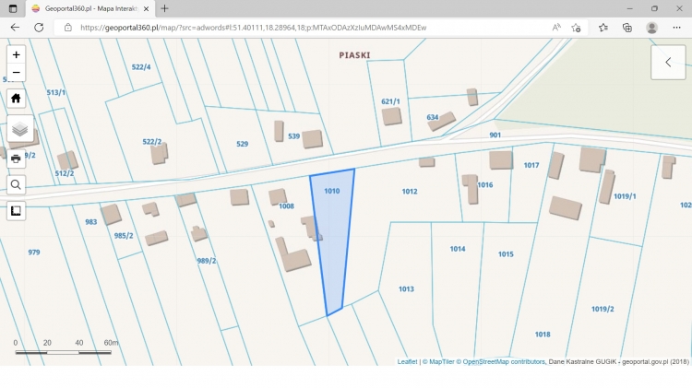Select the measure tool icon
This screenshot has height=388, width=692.
click(16, 210)
